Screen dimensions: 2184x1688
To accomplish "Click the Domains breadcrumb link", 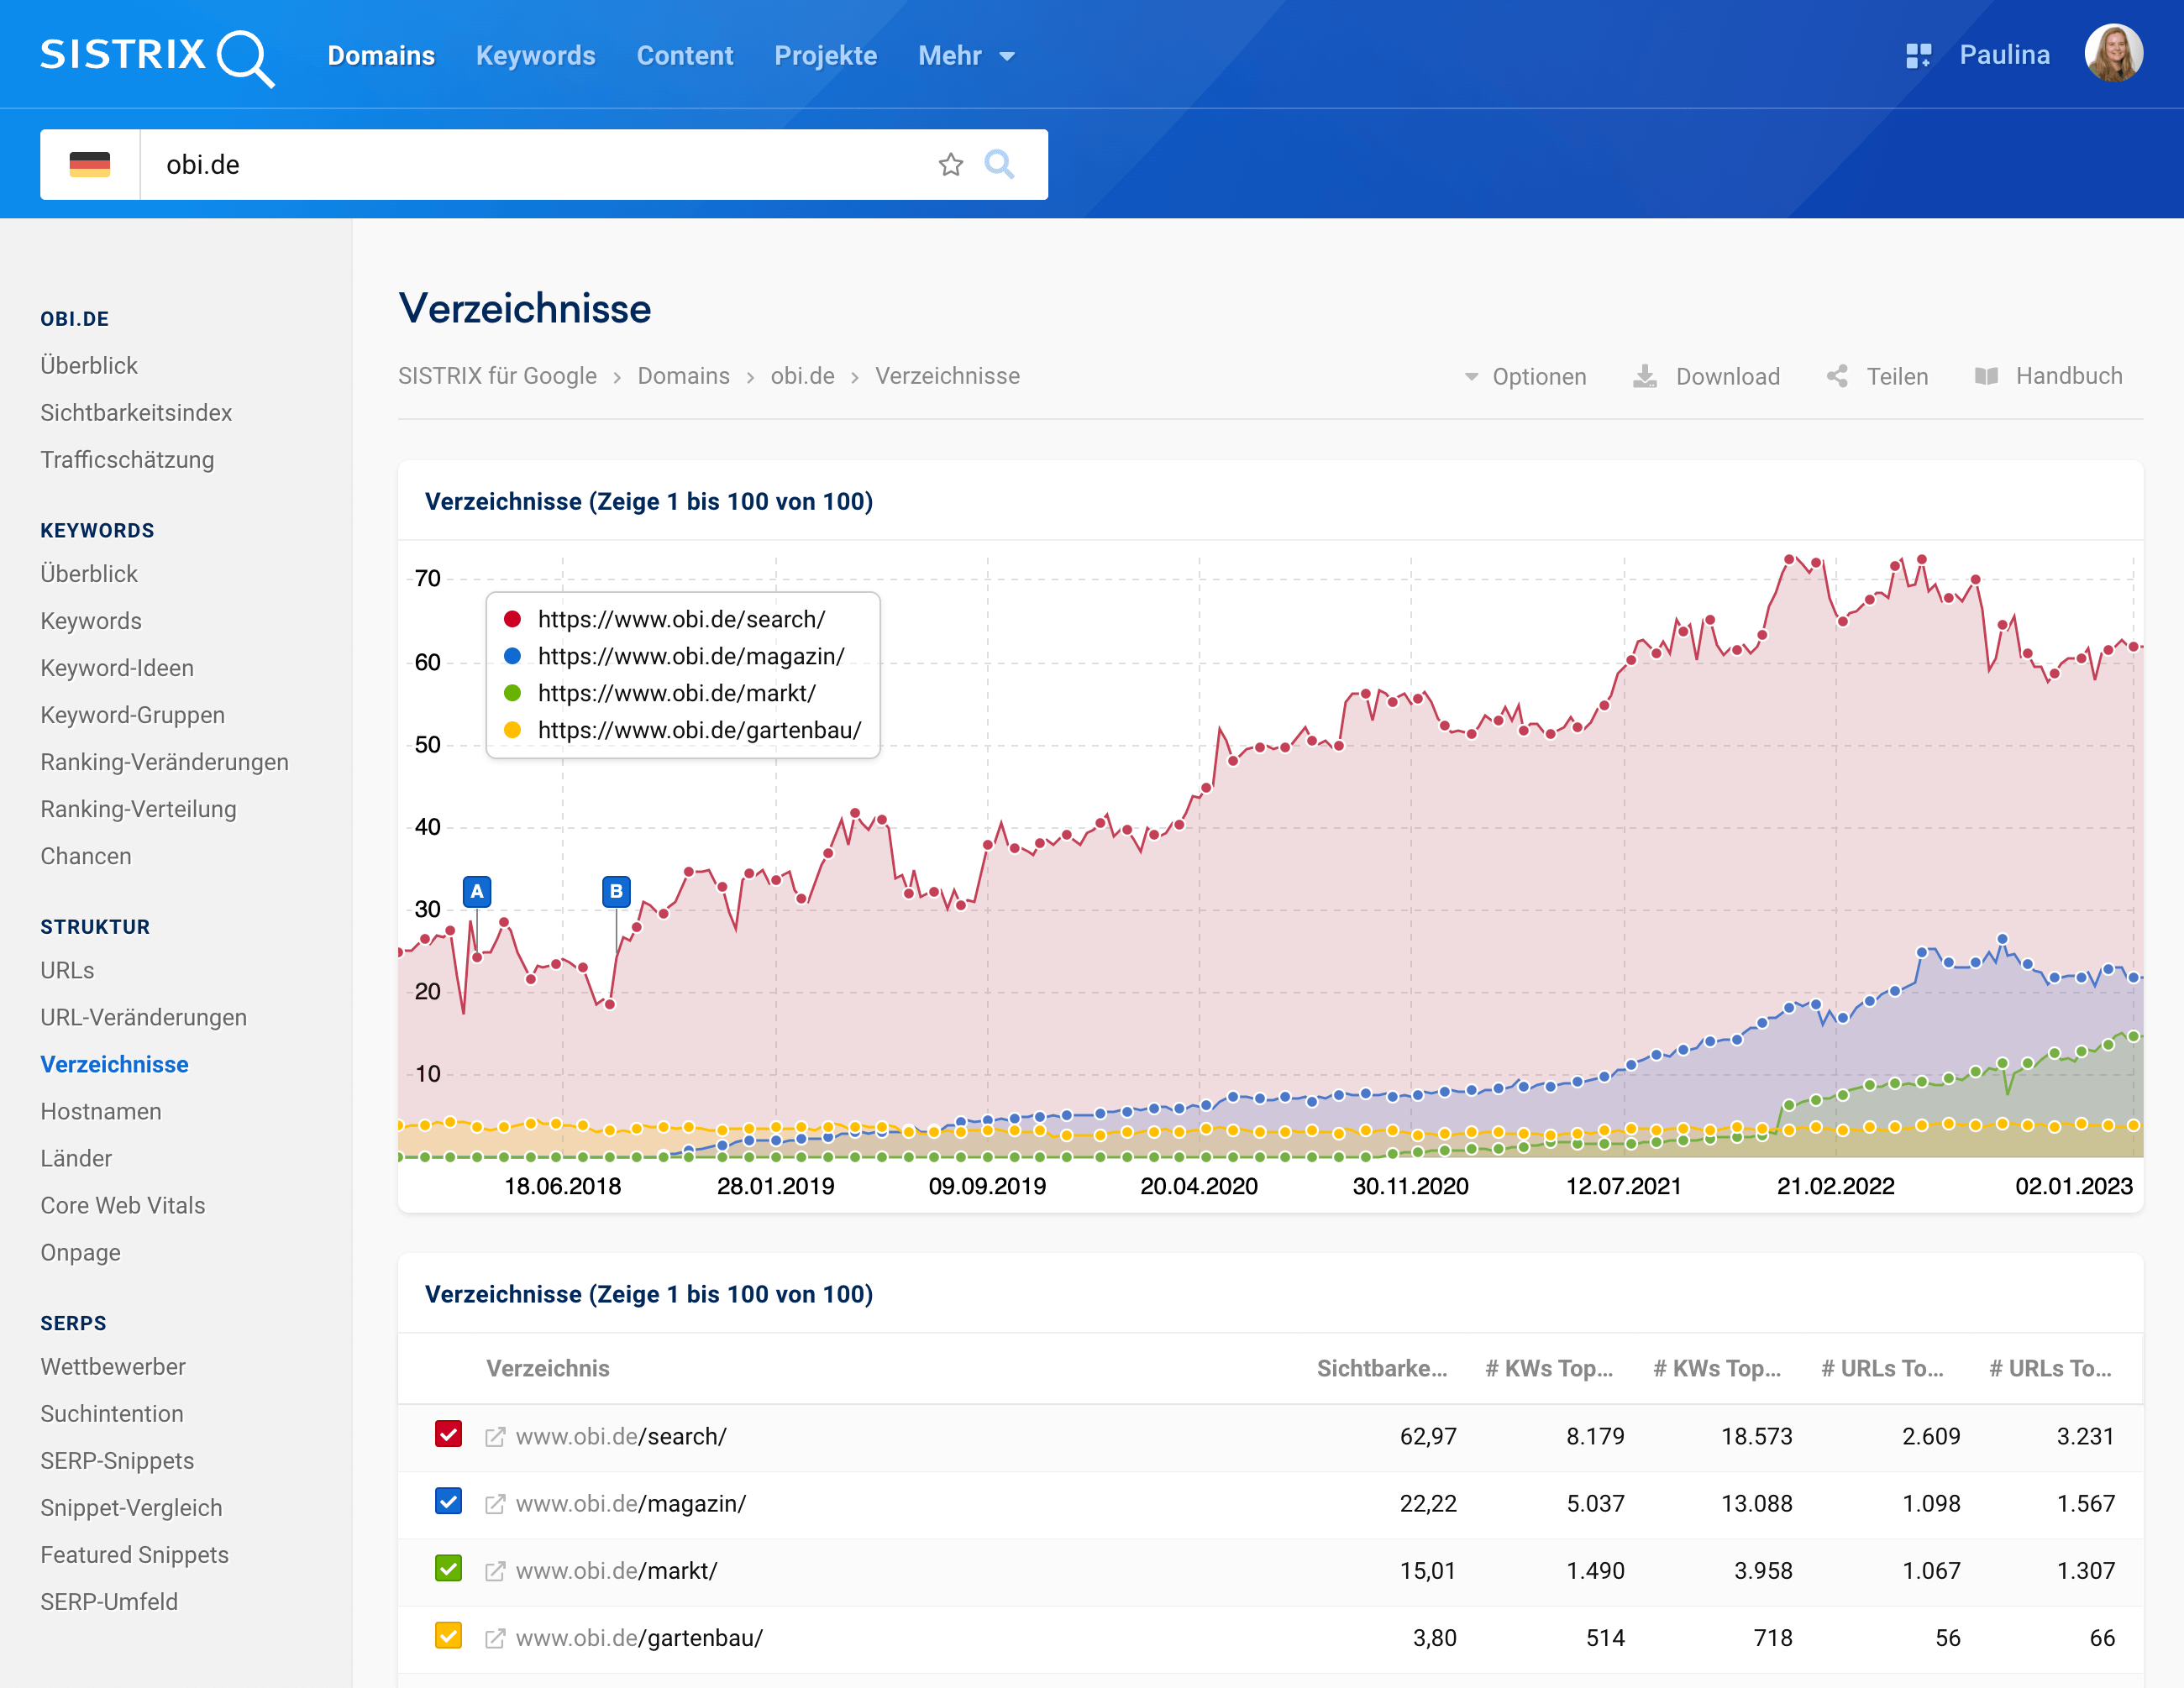I will coord(683,376).
